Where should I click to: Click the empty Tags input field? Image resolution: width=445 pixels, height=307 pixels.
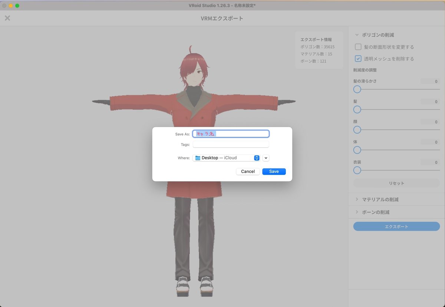click(x=231, y=144)
